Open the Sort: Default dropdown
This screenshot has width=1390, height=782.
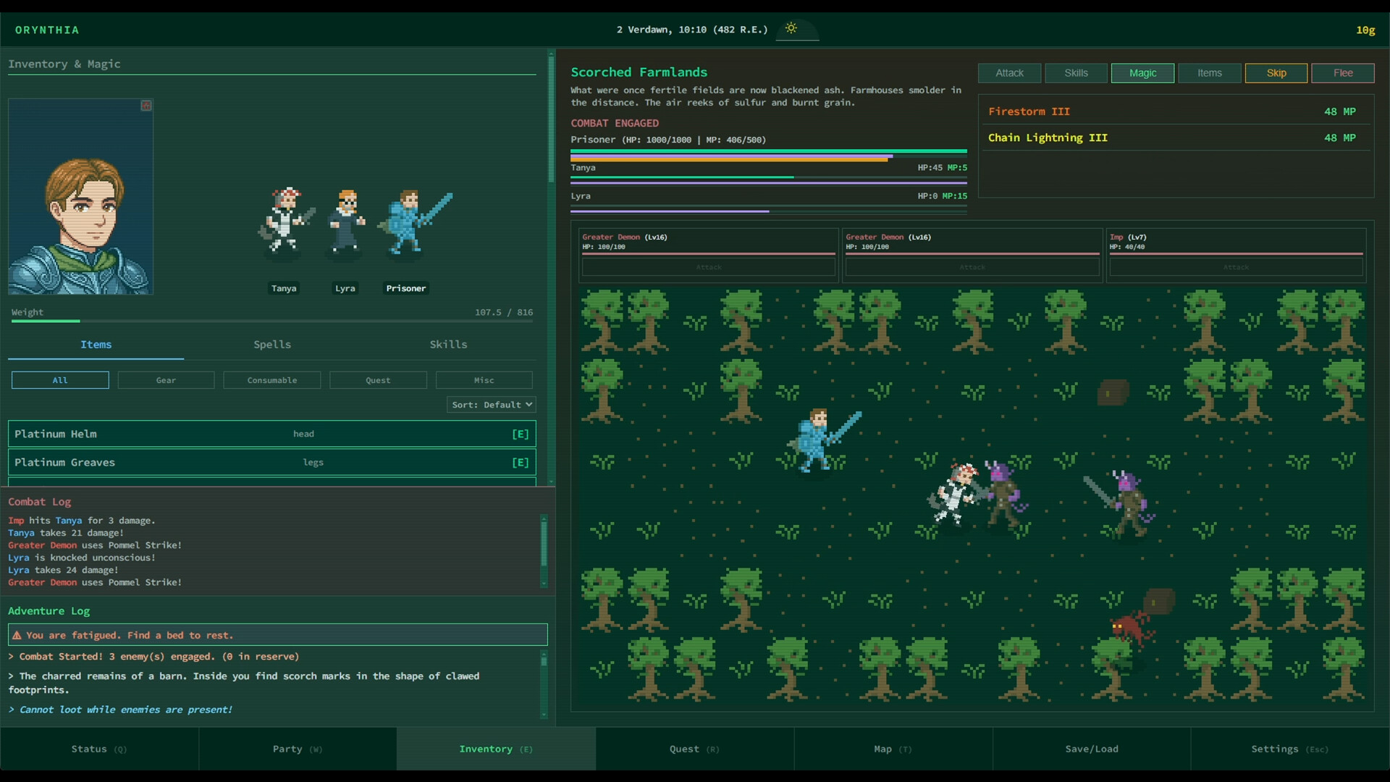pyautogui.click(x=492, y=404)
